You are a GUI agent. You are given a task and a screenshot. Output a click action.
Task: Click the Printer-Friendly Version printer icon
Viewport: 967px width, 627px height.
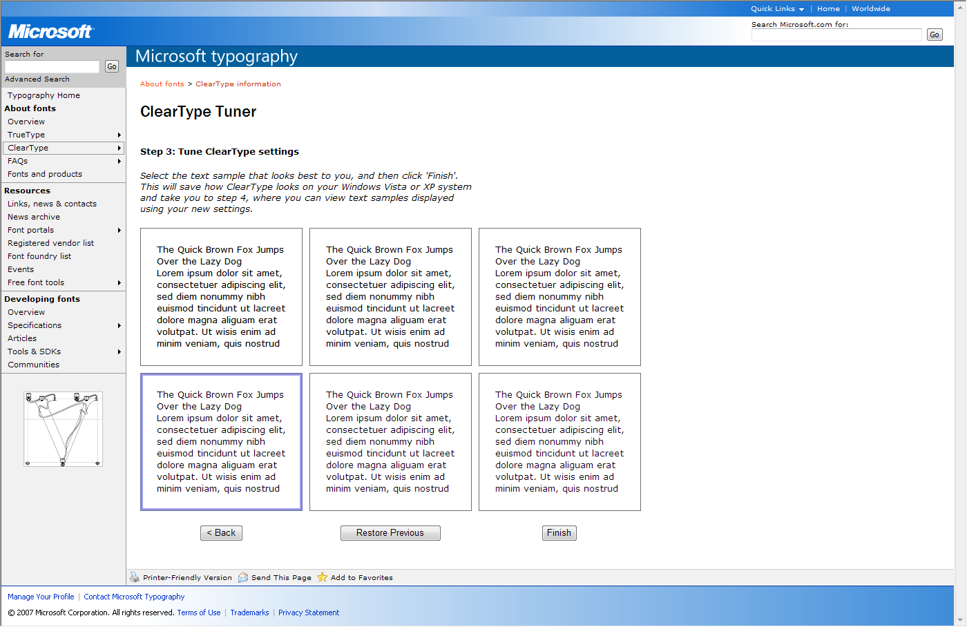(134, 577)
